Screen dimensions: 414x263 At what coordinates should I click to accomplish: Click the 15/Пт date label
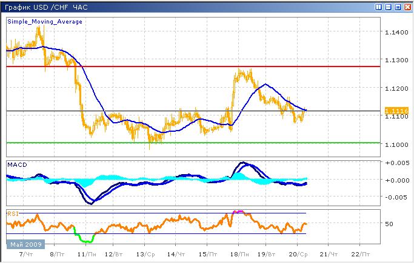(x=208, y=255)
